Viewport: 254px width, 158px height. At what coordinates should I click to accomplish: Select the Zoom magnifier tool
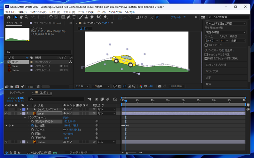[x=26, y=17]
